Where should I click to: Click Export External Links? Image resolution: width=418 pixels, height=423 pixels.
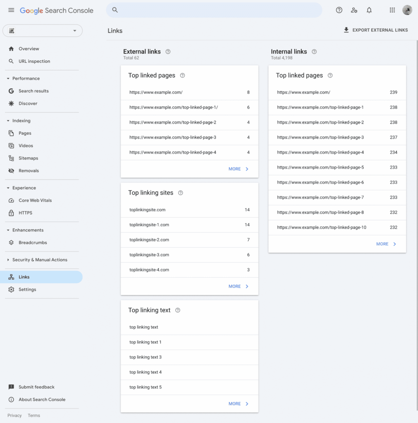375,30
